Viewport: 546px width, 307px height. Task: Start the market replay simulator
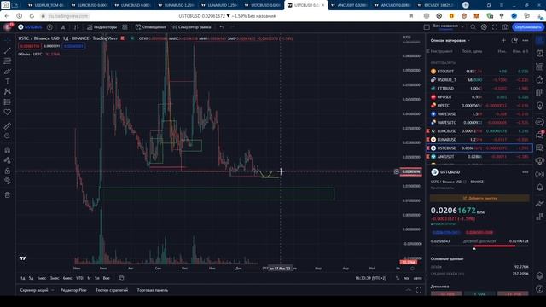tap(191, 27)
